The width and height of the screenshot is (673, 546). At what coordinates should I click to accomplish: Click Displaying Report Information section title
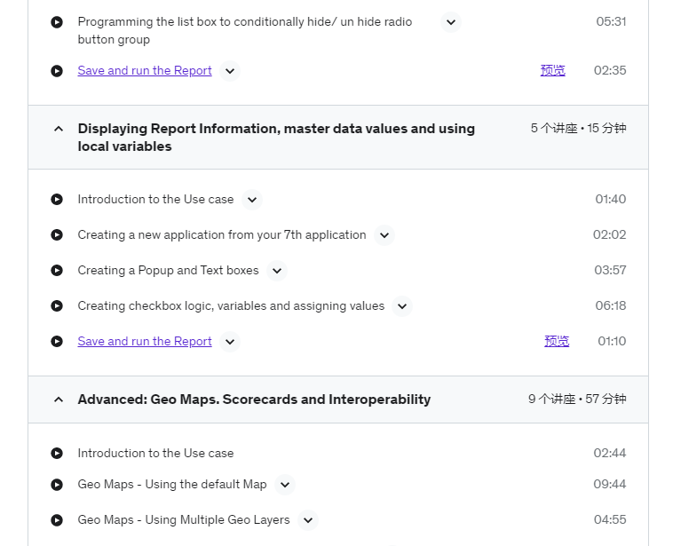[276, 138]
